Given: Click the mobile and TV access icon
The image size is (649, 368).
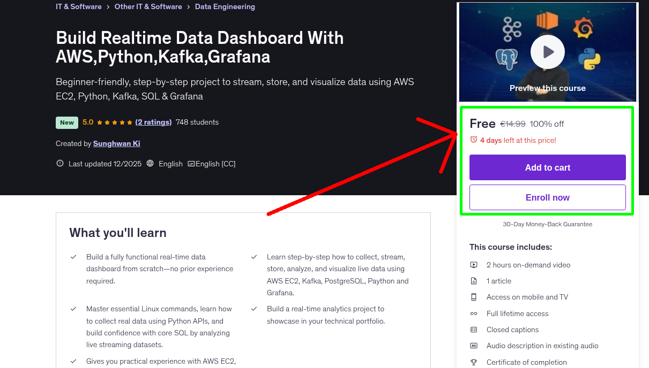Looking at the screenshot, I should [474, 297].
